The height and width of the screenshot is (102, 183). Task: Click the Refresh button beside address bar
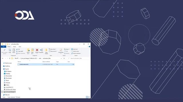pos(64,58)
